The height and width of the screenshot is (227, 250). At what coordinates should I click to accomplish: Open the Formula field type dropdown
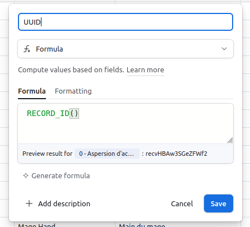(x=126, y=49)
